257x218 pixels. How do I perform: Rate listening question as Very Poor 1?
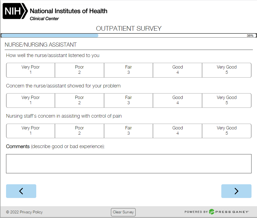(x=30, y=70)
